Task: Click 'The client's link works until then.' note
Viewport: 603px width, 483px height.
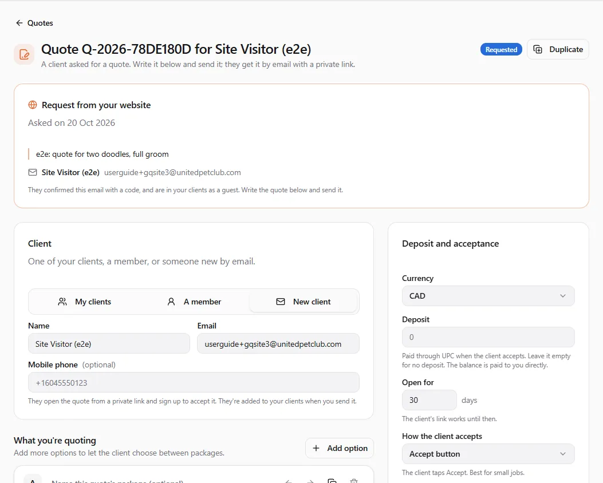Action: coord(449,419)
